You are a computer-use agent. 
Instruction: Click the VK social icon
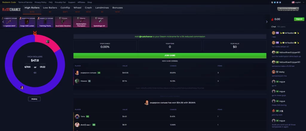point(279,2)
